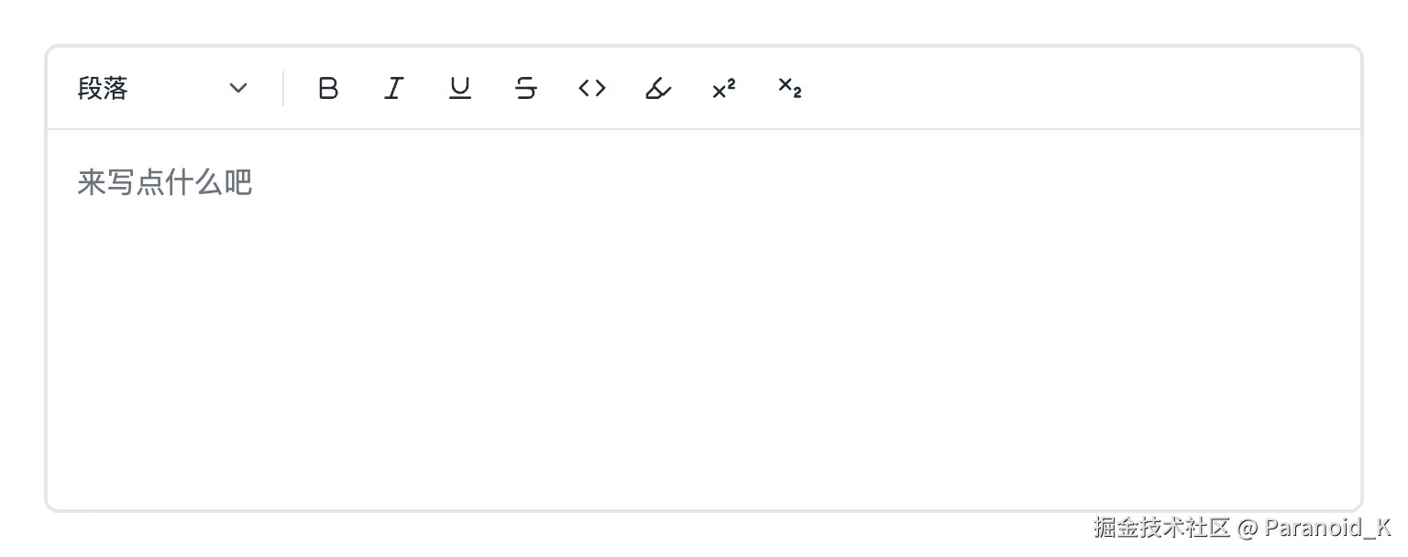Click the 段落 selector to change heading level

(102, 88)
